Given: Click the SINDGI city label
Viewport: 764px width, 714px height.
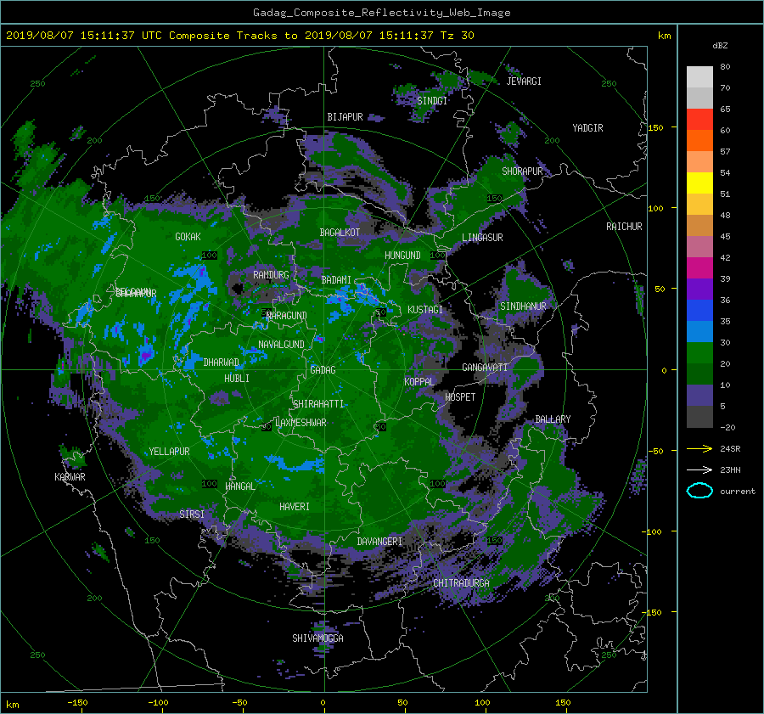Looking at the screenshot, I should tap(432, 100).
